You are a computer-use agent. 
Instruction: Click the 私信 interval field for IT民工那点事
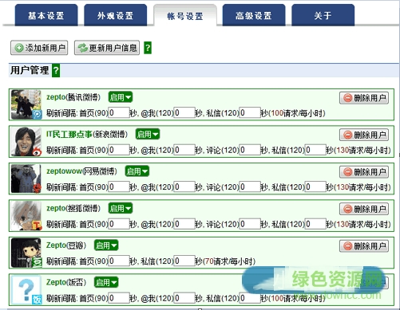coord(315,150)
